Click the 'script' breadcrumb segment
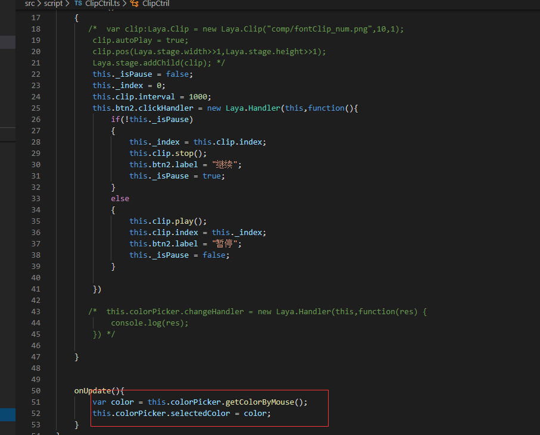Viewport: 540px width, 435px height. coord(54,4)
